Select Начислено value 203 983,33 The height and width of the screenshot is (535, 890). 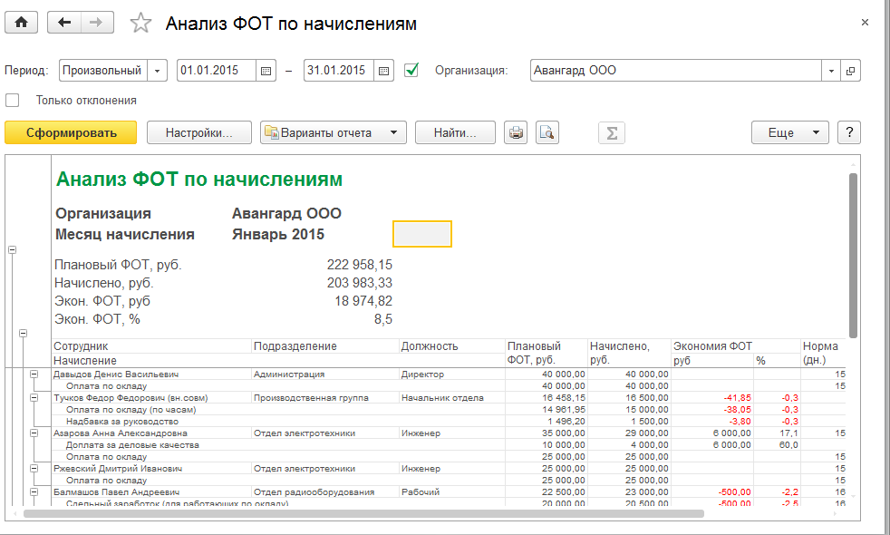(359, 283)
